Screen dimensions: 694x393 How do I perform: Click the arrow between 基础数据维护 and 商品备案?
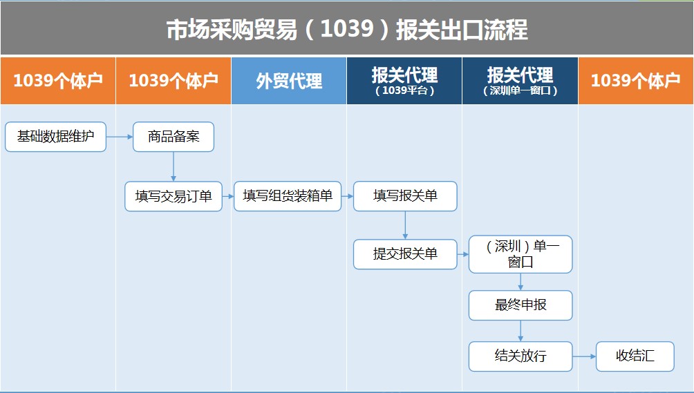(x=120, y=137)
